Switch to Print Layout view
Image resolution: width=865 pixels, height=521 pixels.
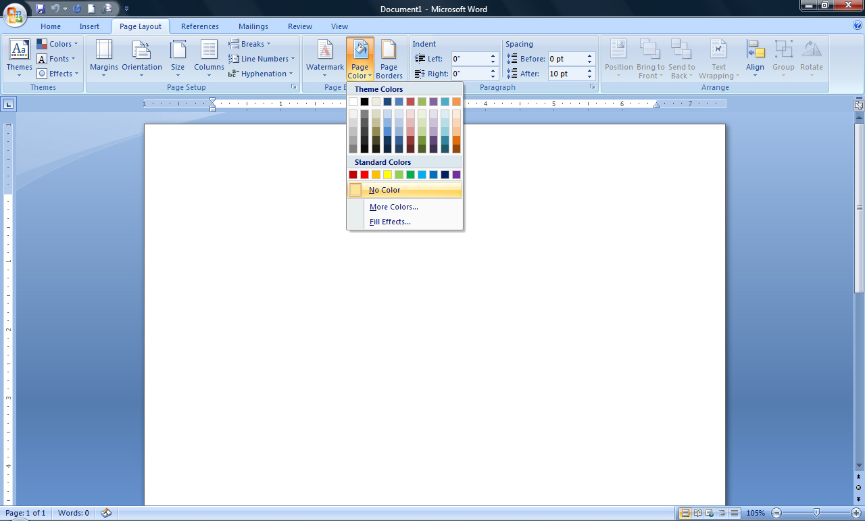685,513
